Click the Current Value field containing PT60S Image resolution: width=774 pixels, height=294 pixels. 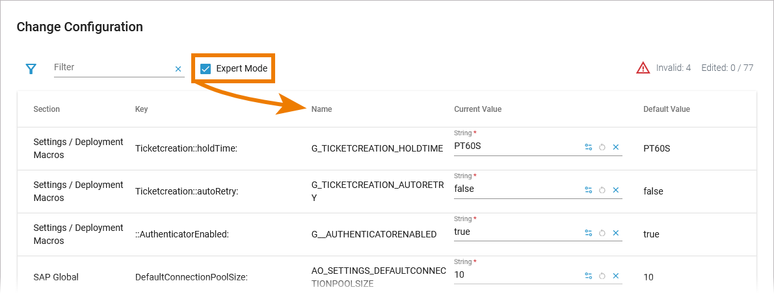pyautogui.click(x=514, y=146)
